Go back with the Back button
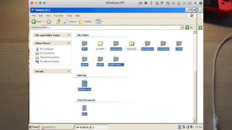Screen dimensions: 232x130 click(x=37, y=22)
